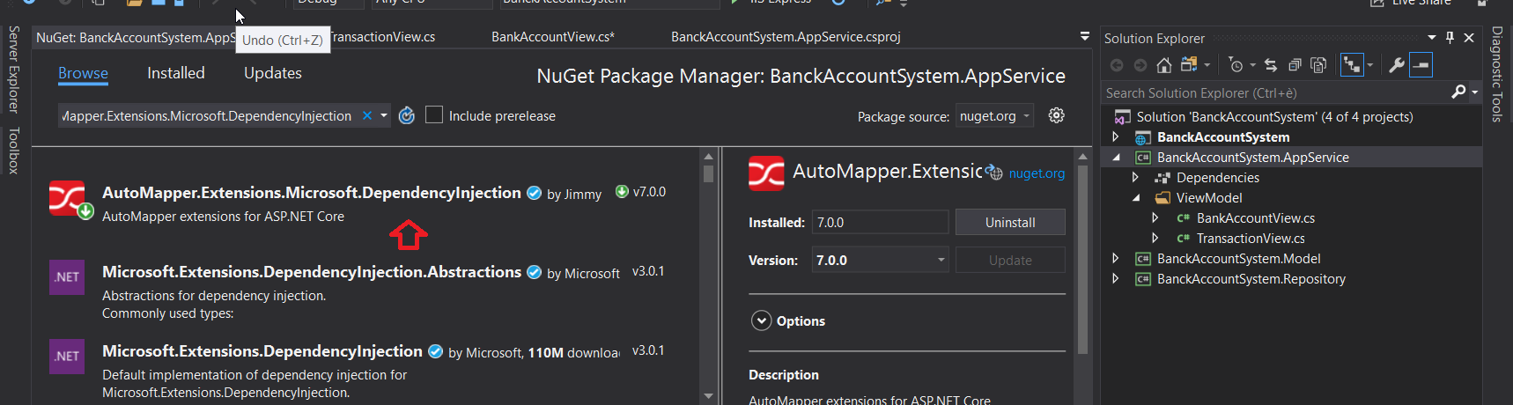
Task: Toggle Include prerelease checkbox
Action: [x=434, y=115]
